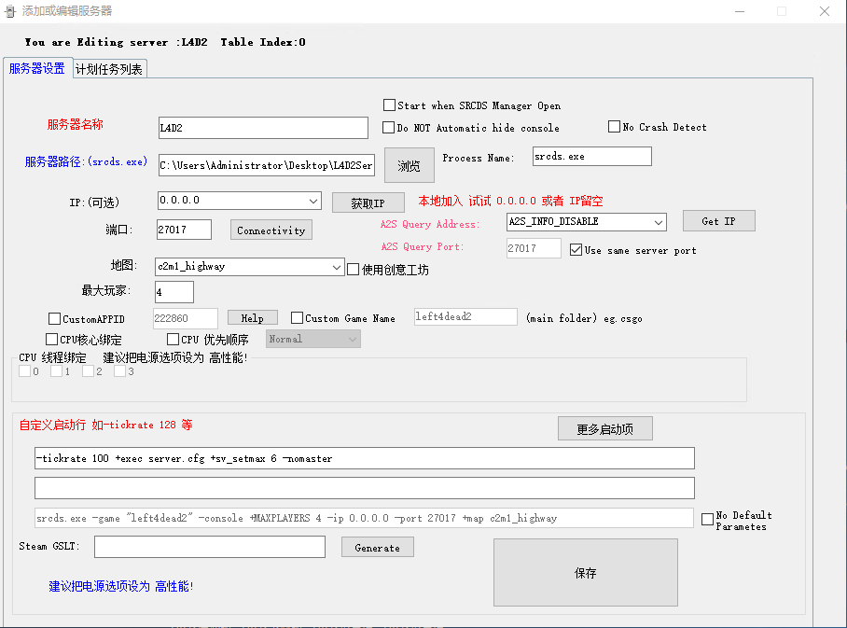Screen dimensions: 847x628
Task: Toggle Use same server port checkbox
Action: click(x=576, y=250)
